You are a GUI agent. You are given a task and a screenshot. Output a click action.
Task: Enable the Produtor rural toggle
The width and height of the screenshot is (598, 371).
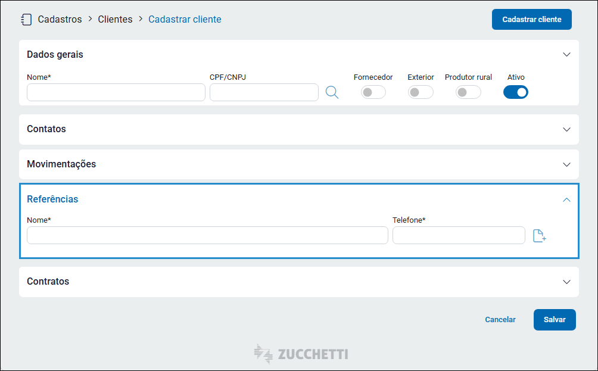(468, 92)
